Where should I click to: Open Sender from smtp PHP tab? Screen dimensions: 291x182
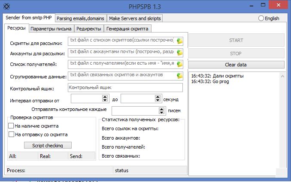[29, 18]
